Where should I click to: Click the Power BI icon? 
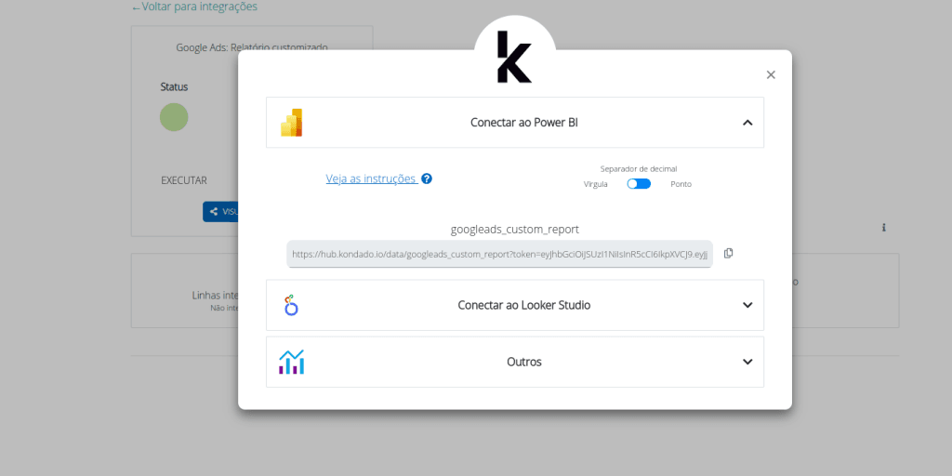pos(292,123)
